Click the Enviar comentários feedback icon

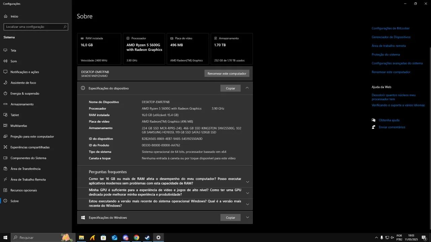point(373,127)
